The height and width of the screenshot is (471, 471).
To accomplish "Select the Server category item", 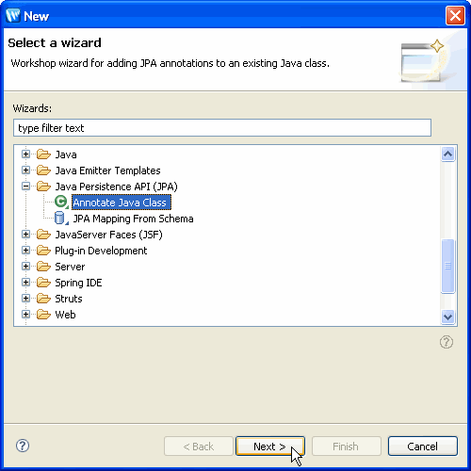I will tap(70, 267).
